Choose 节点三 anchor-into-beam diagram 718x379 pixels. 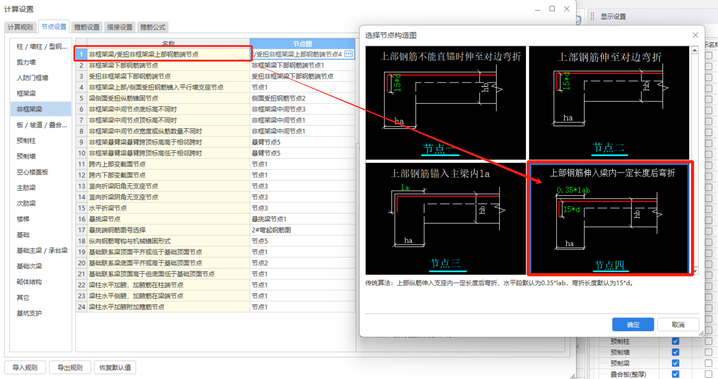pyautogui.click(x=446, y=219)
